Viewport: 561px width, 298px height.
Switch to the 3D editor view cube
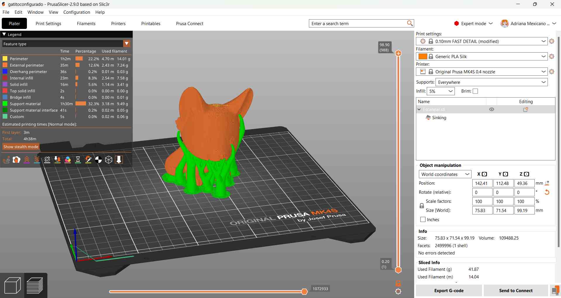[12, 285]
